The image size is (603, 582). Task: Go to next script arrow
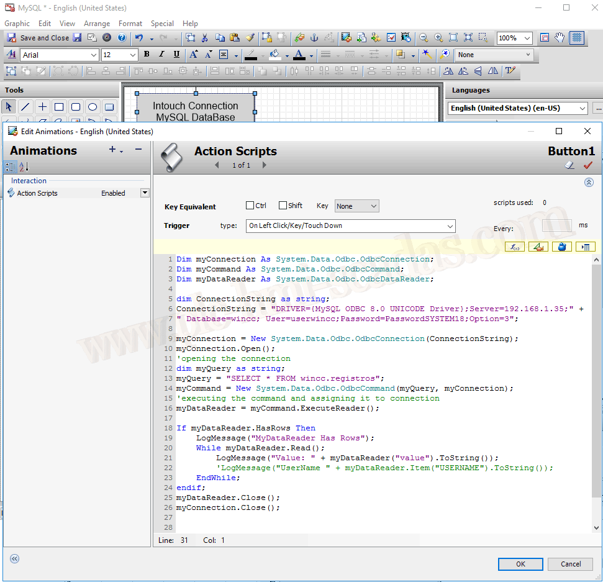point(265,165)
